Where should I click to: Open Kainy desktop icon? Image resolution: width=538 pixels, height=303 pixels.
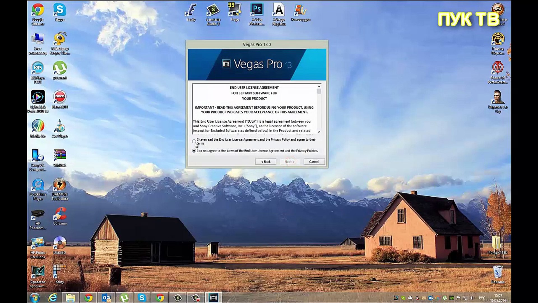click(x=60, y=274)
